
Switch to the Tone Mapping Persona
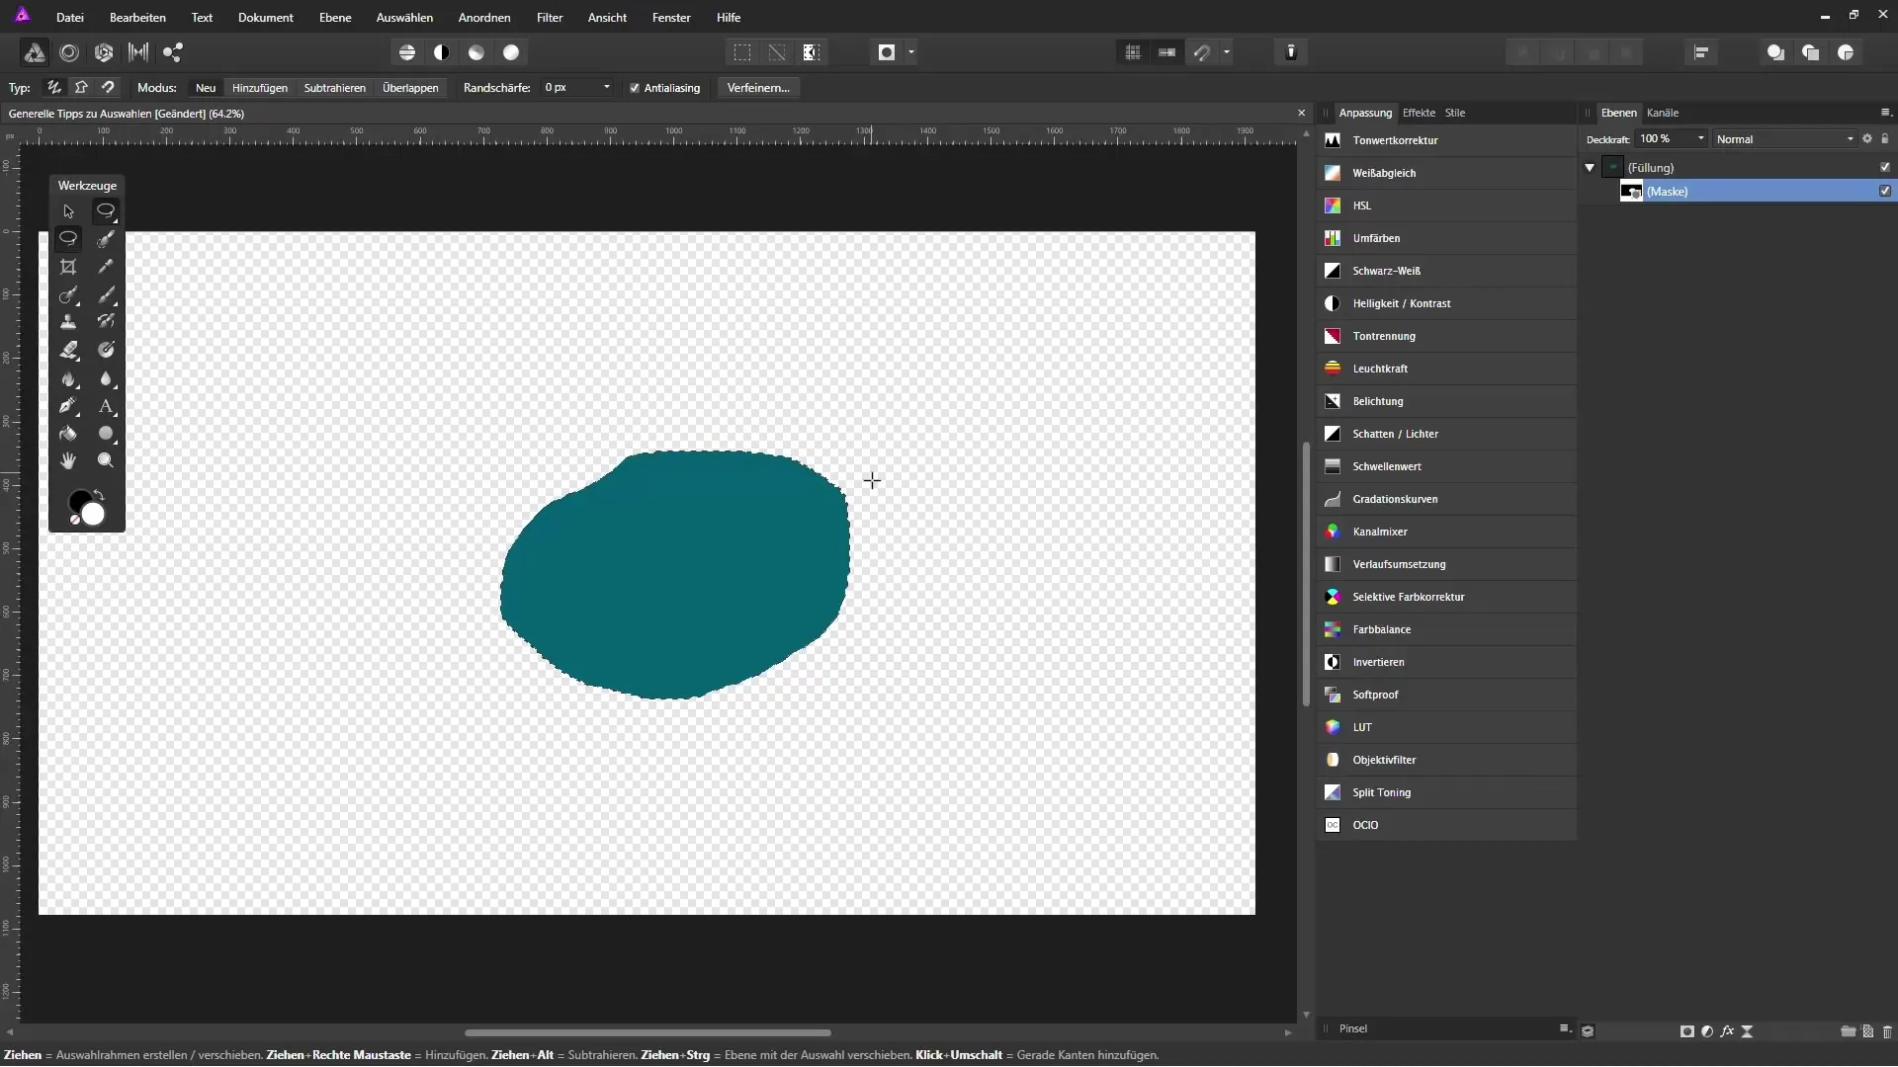tap(138, 52)
